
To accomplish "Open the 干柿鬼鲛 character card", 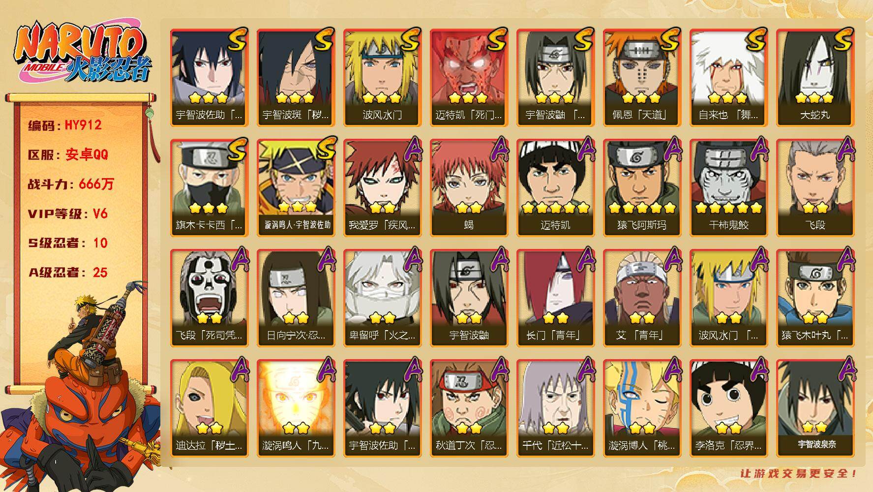I will tap(728, 187).
